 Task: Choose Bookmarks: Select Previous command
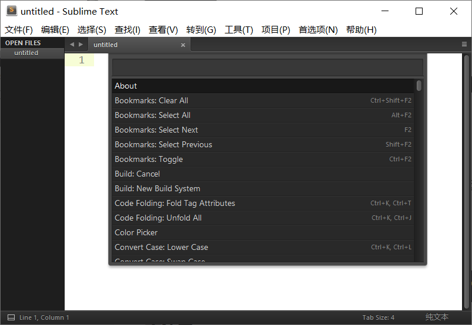point(263,144)
